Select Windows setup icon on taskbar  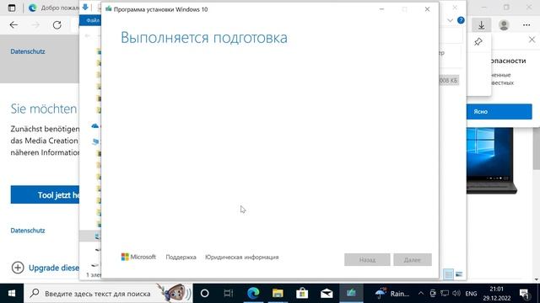(x=351, y=294)
